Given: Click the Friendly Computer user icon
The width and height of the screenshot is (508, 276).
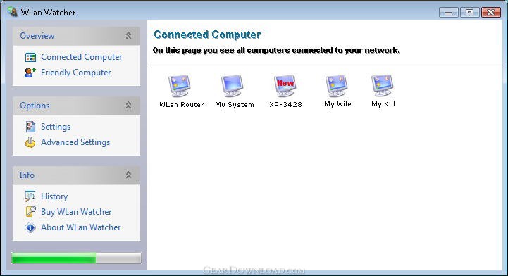Looking at the screenshot, I should click(x=30, y=73).
